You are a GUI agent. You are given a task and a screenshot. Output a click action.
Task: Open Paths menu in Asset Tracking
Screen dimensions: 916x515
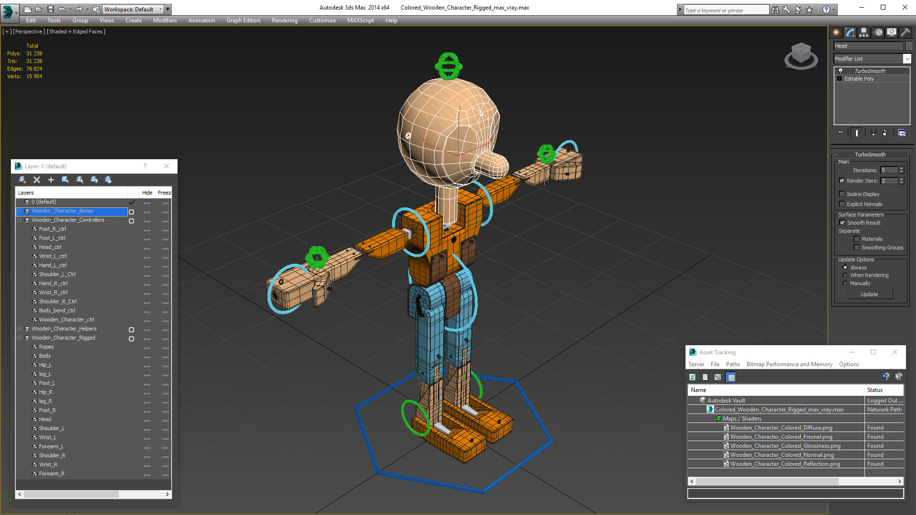(x=733, y=364)
